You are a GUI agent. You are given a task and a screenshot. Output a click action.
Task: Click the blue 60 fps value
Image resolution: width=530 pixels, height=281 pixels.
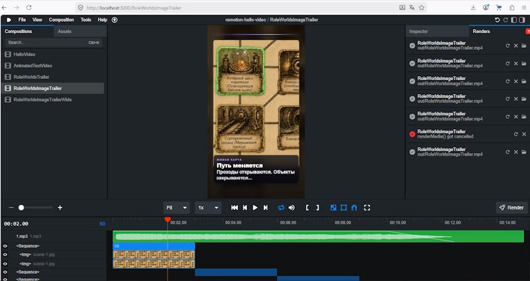click(x=102, y=224)
